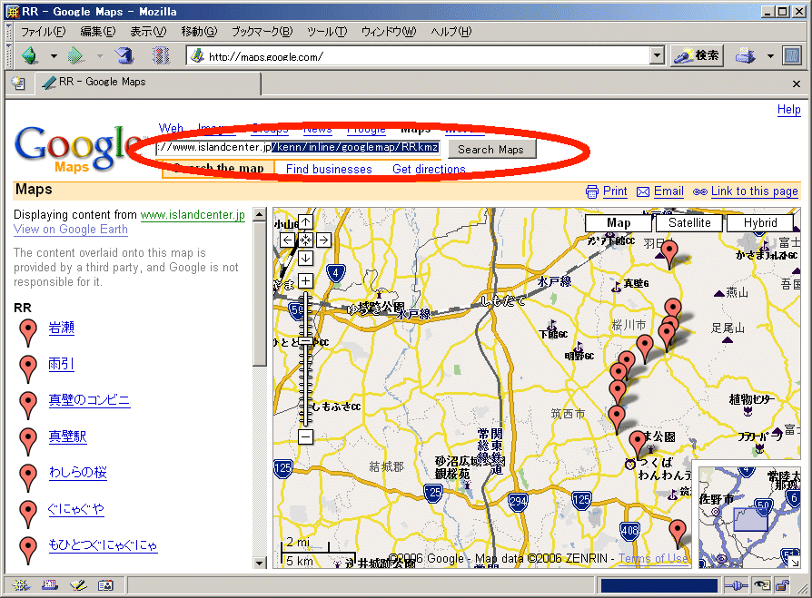
Task: Switch to Satellite view
Action: pyautogui.click(x=689, y=223)
